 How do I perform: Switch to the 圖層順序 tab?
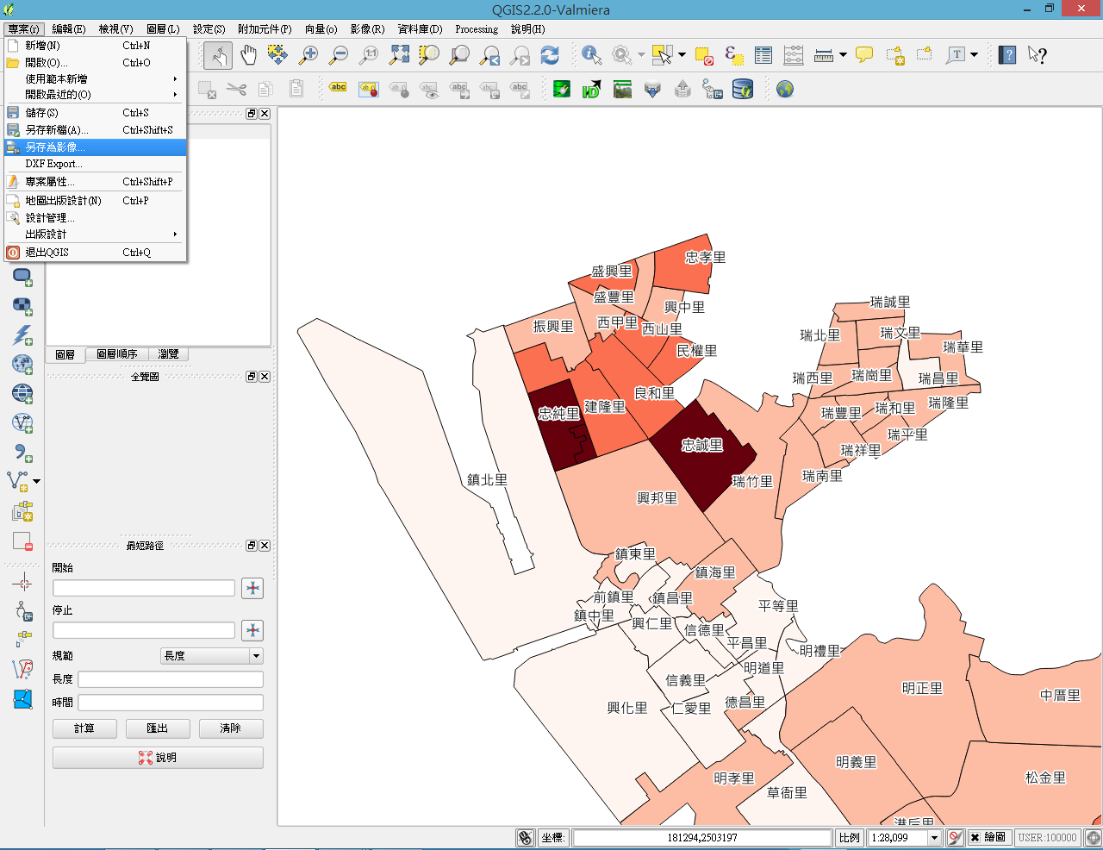(116, 354)
